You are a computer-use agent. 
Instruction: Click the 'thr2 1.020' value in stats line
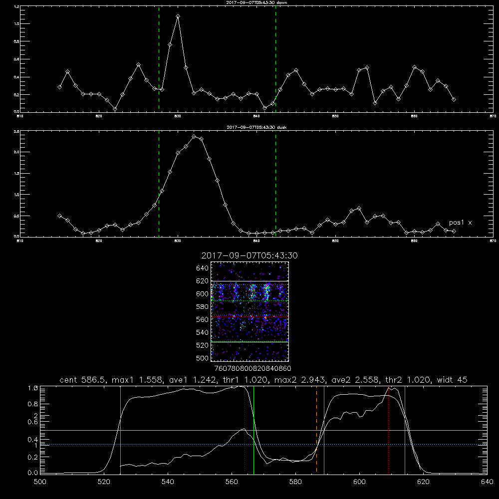408,380
